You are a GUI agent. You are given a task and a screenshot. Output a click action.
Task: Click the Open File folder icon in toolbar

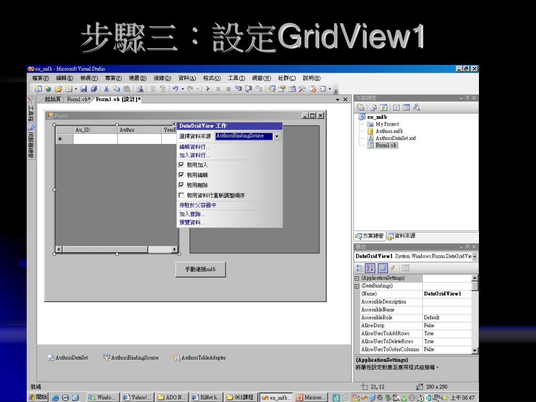(x=59, y=89)
